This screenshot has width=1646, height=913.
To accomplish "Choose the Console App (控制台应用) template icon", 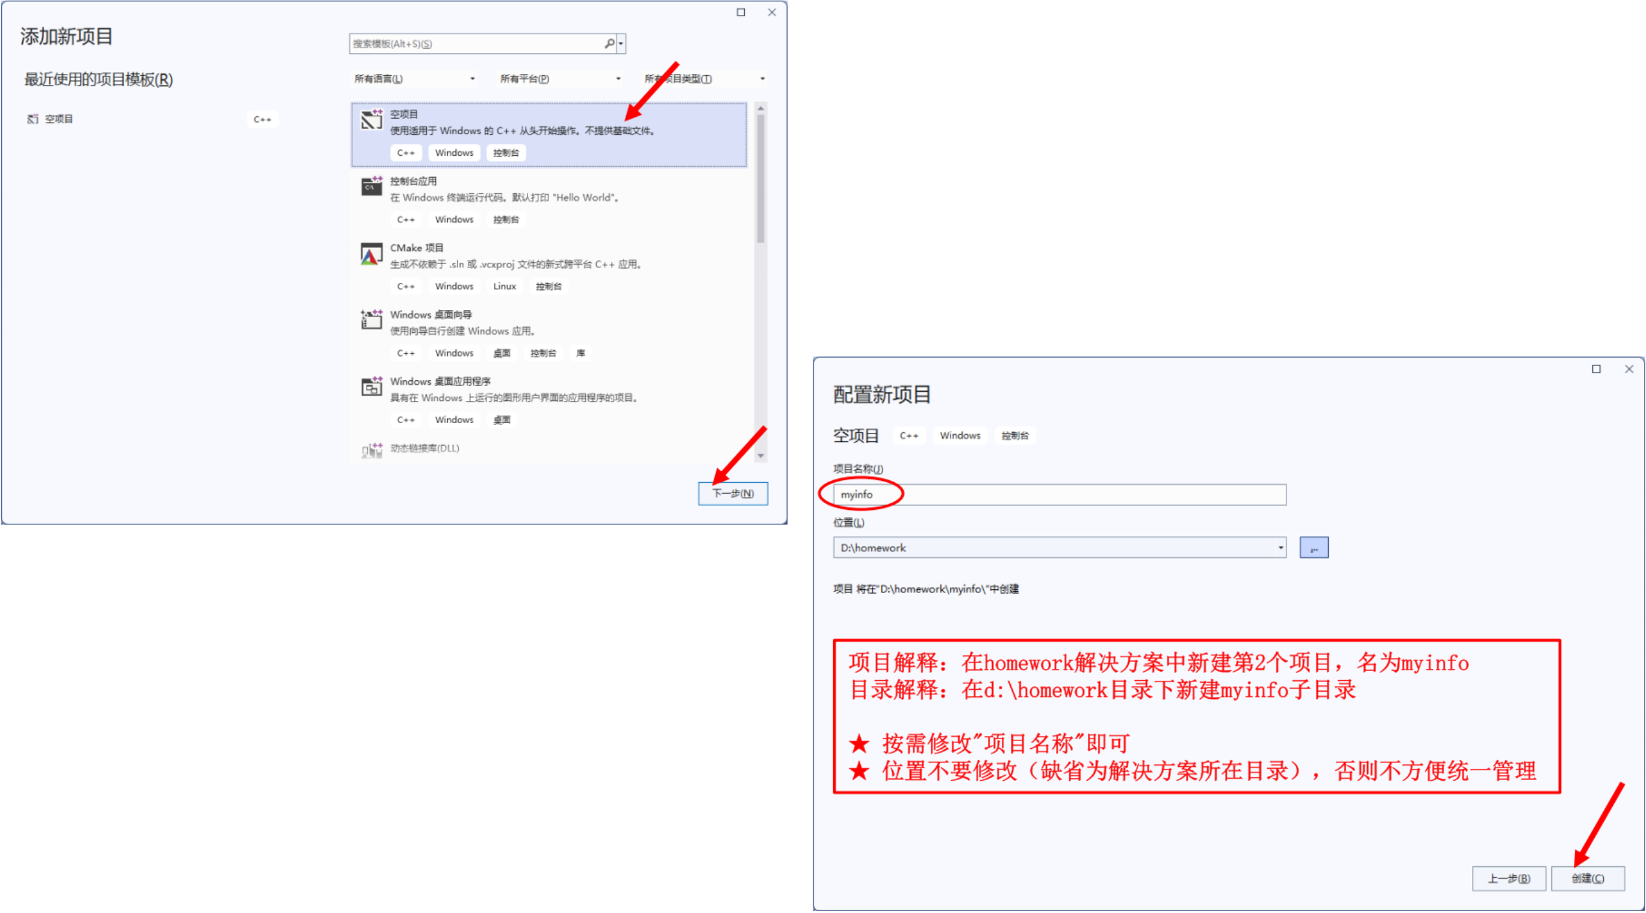I will (372, 187).
